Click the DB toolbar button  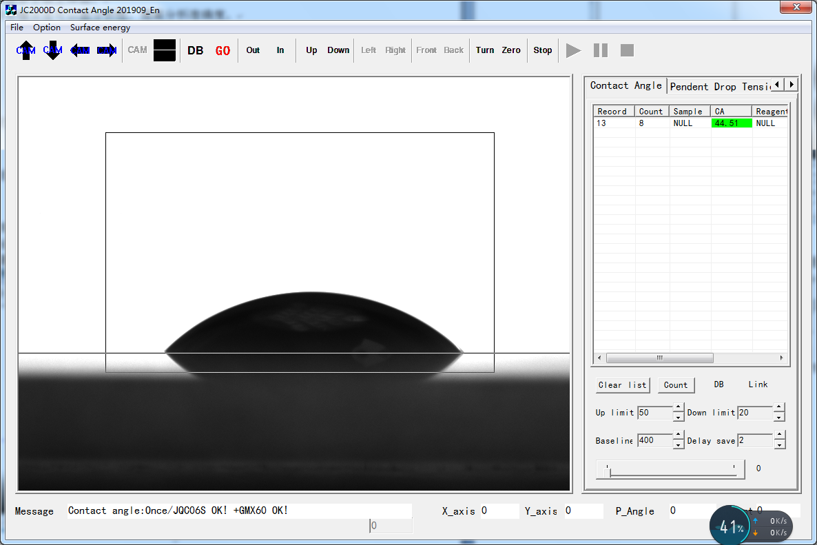click(x=196, y=50)
